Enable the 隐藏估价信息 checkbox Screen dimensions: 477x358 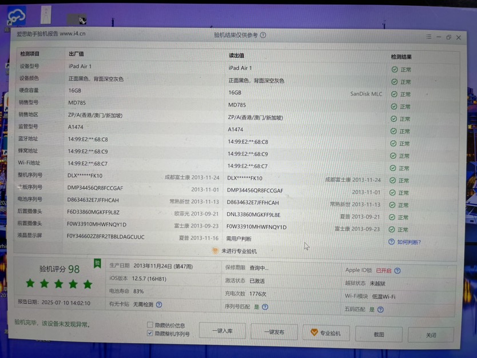150,325
